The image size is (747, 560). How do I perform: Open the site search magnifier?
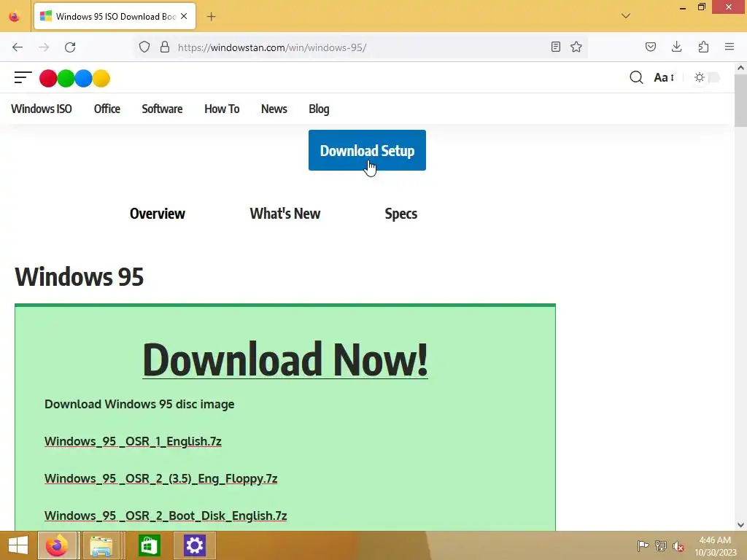636,77
